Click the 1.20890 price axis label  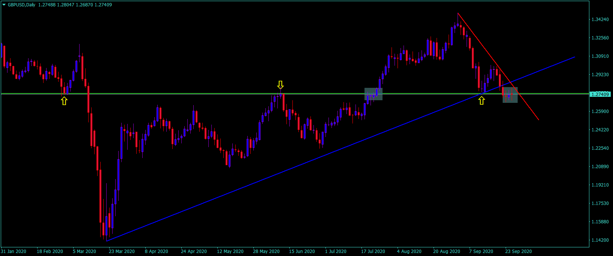click(x=600, y=167)
